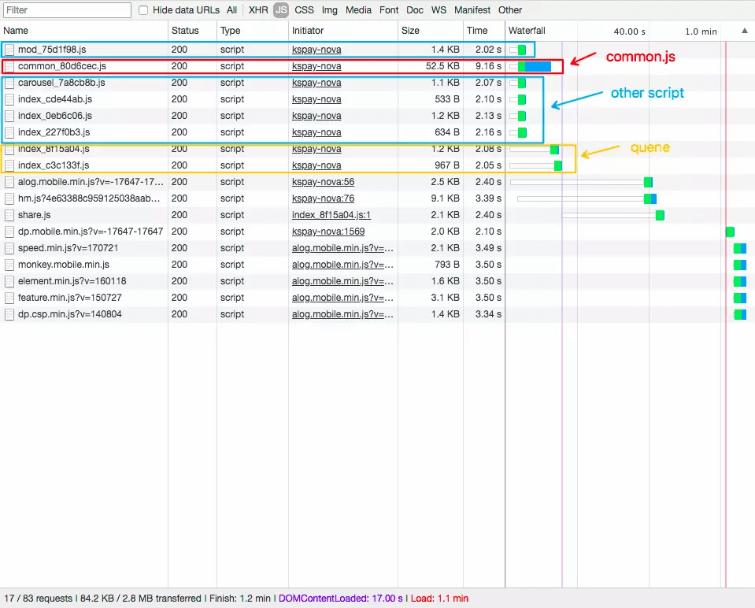Click 17 / 83 requests summary

pos(38,599)
